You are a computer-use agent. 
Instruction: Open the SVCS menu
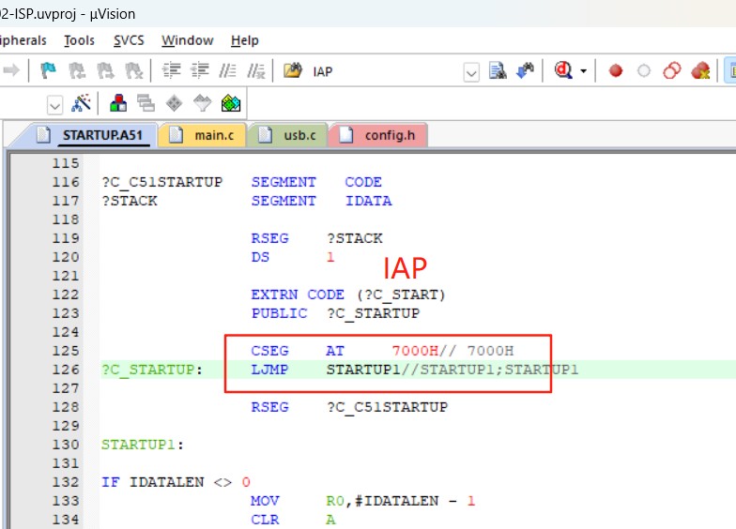(129, 40)
